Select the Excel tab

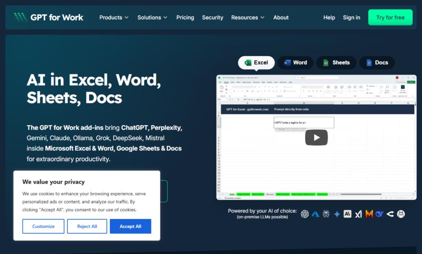tap(256, 63)
